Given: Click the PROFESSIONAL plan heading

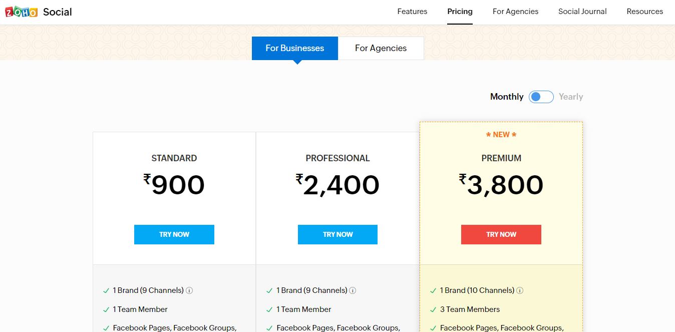Looking at the screenshot, I should click(338, 158).
